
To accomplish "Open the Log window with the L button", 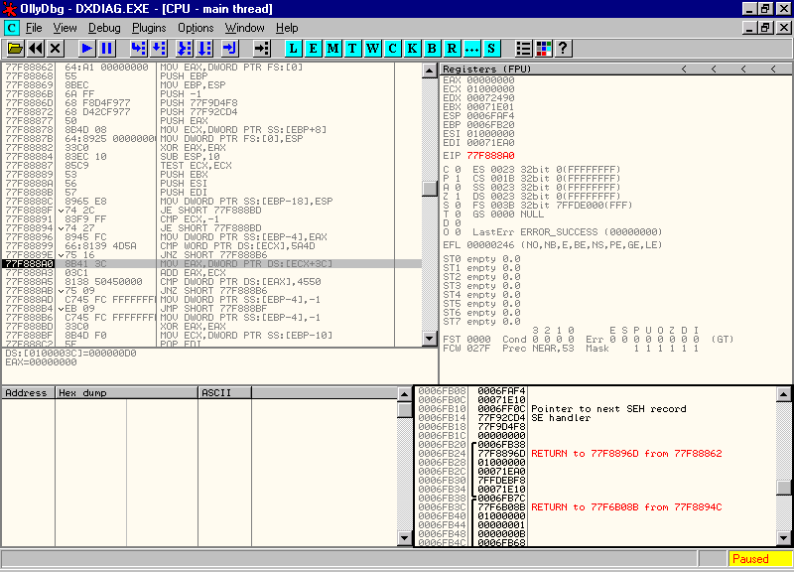I will (x=294, y=48).
